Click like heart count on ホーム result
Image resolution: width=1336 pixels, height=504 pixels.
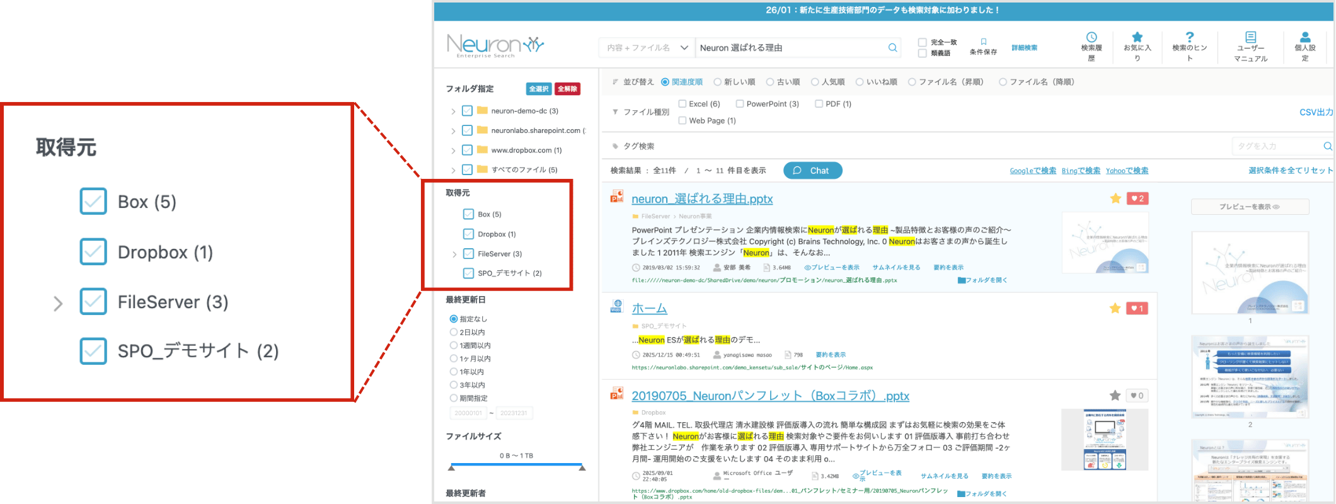pyautogui.click(x=1137, y=308)
